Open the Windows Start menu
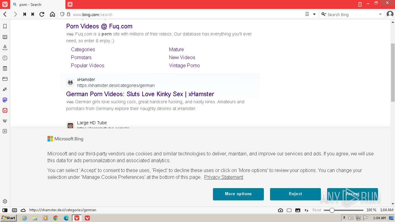Viewport: 395px width, 222px height. tap(8, 218)
